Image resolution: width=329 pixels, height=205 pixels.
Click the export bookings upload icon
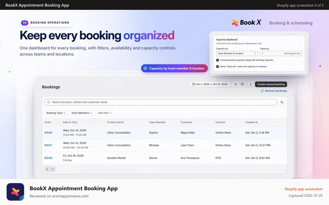coord(251,84)
